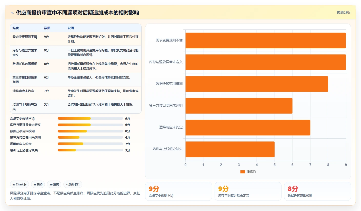Click the 8分 score in the table's 数据迁移 row
Image resolution: width=361 pixels, height=211 pixels.
pos(46,64)
